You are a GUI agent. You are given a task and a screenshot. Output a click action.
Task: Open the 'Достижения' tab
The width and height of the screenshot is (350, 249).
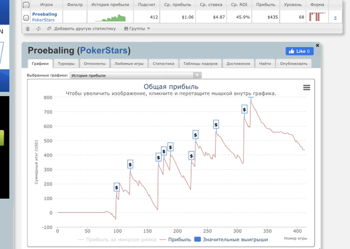(x=238, y=63)
